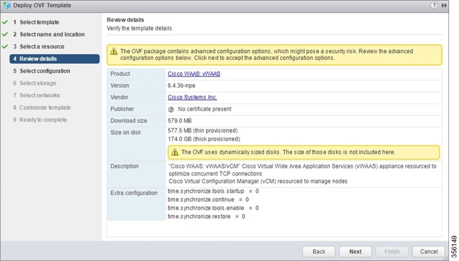The width and height of the screenshot is (459, 261).
Task: Click the warning icon beside dynamically sized disks
Action: point(175,152)
